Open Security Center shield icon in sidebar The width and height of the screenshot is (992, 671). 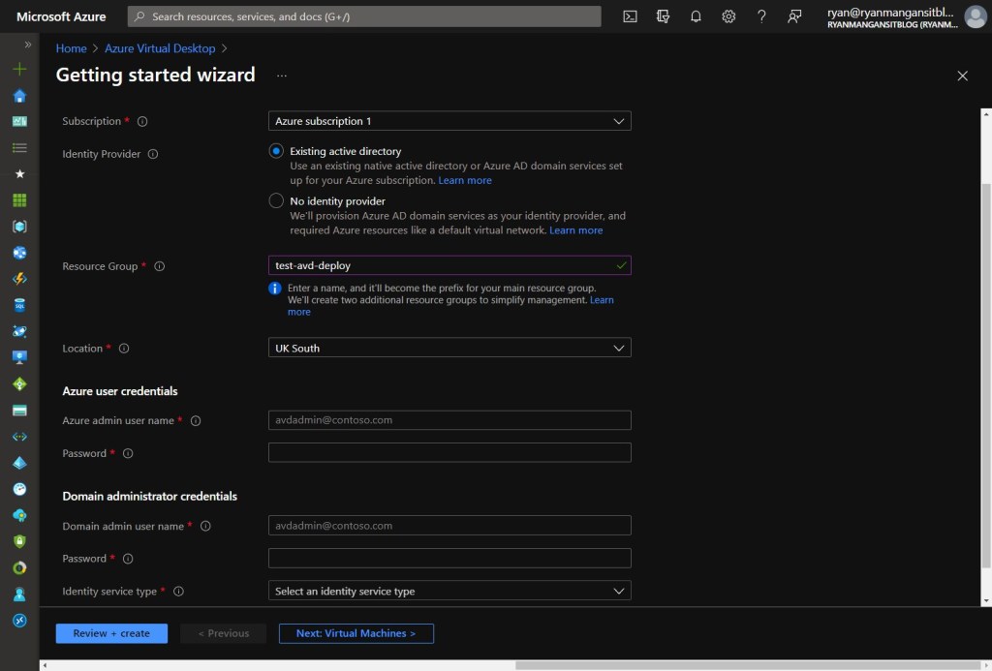19,541
